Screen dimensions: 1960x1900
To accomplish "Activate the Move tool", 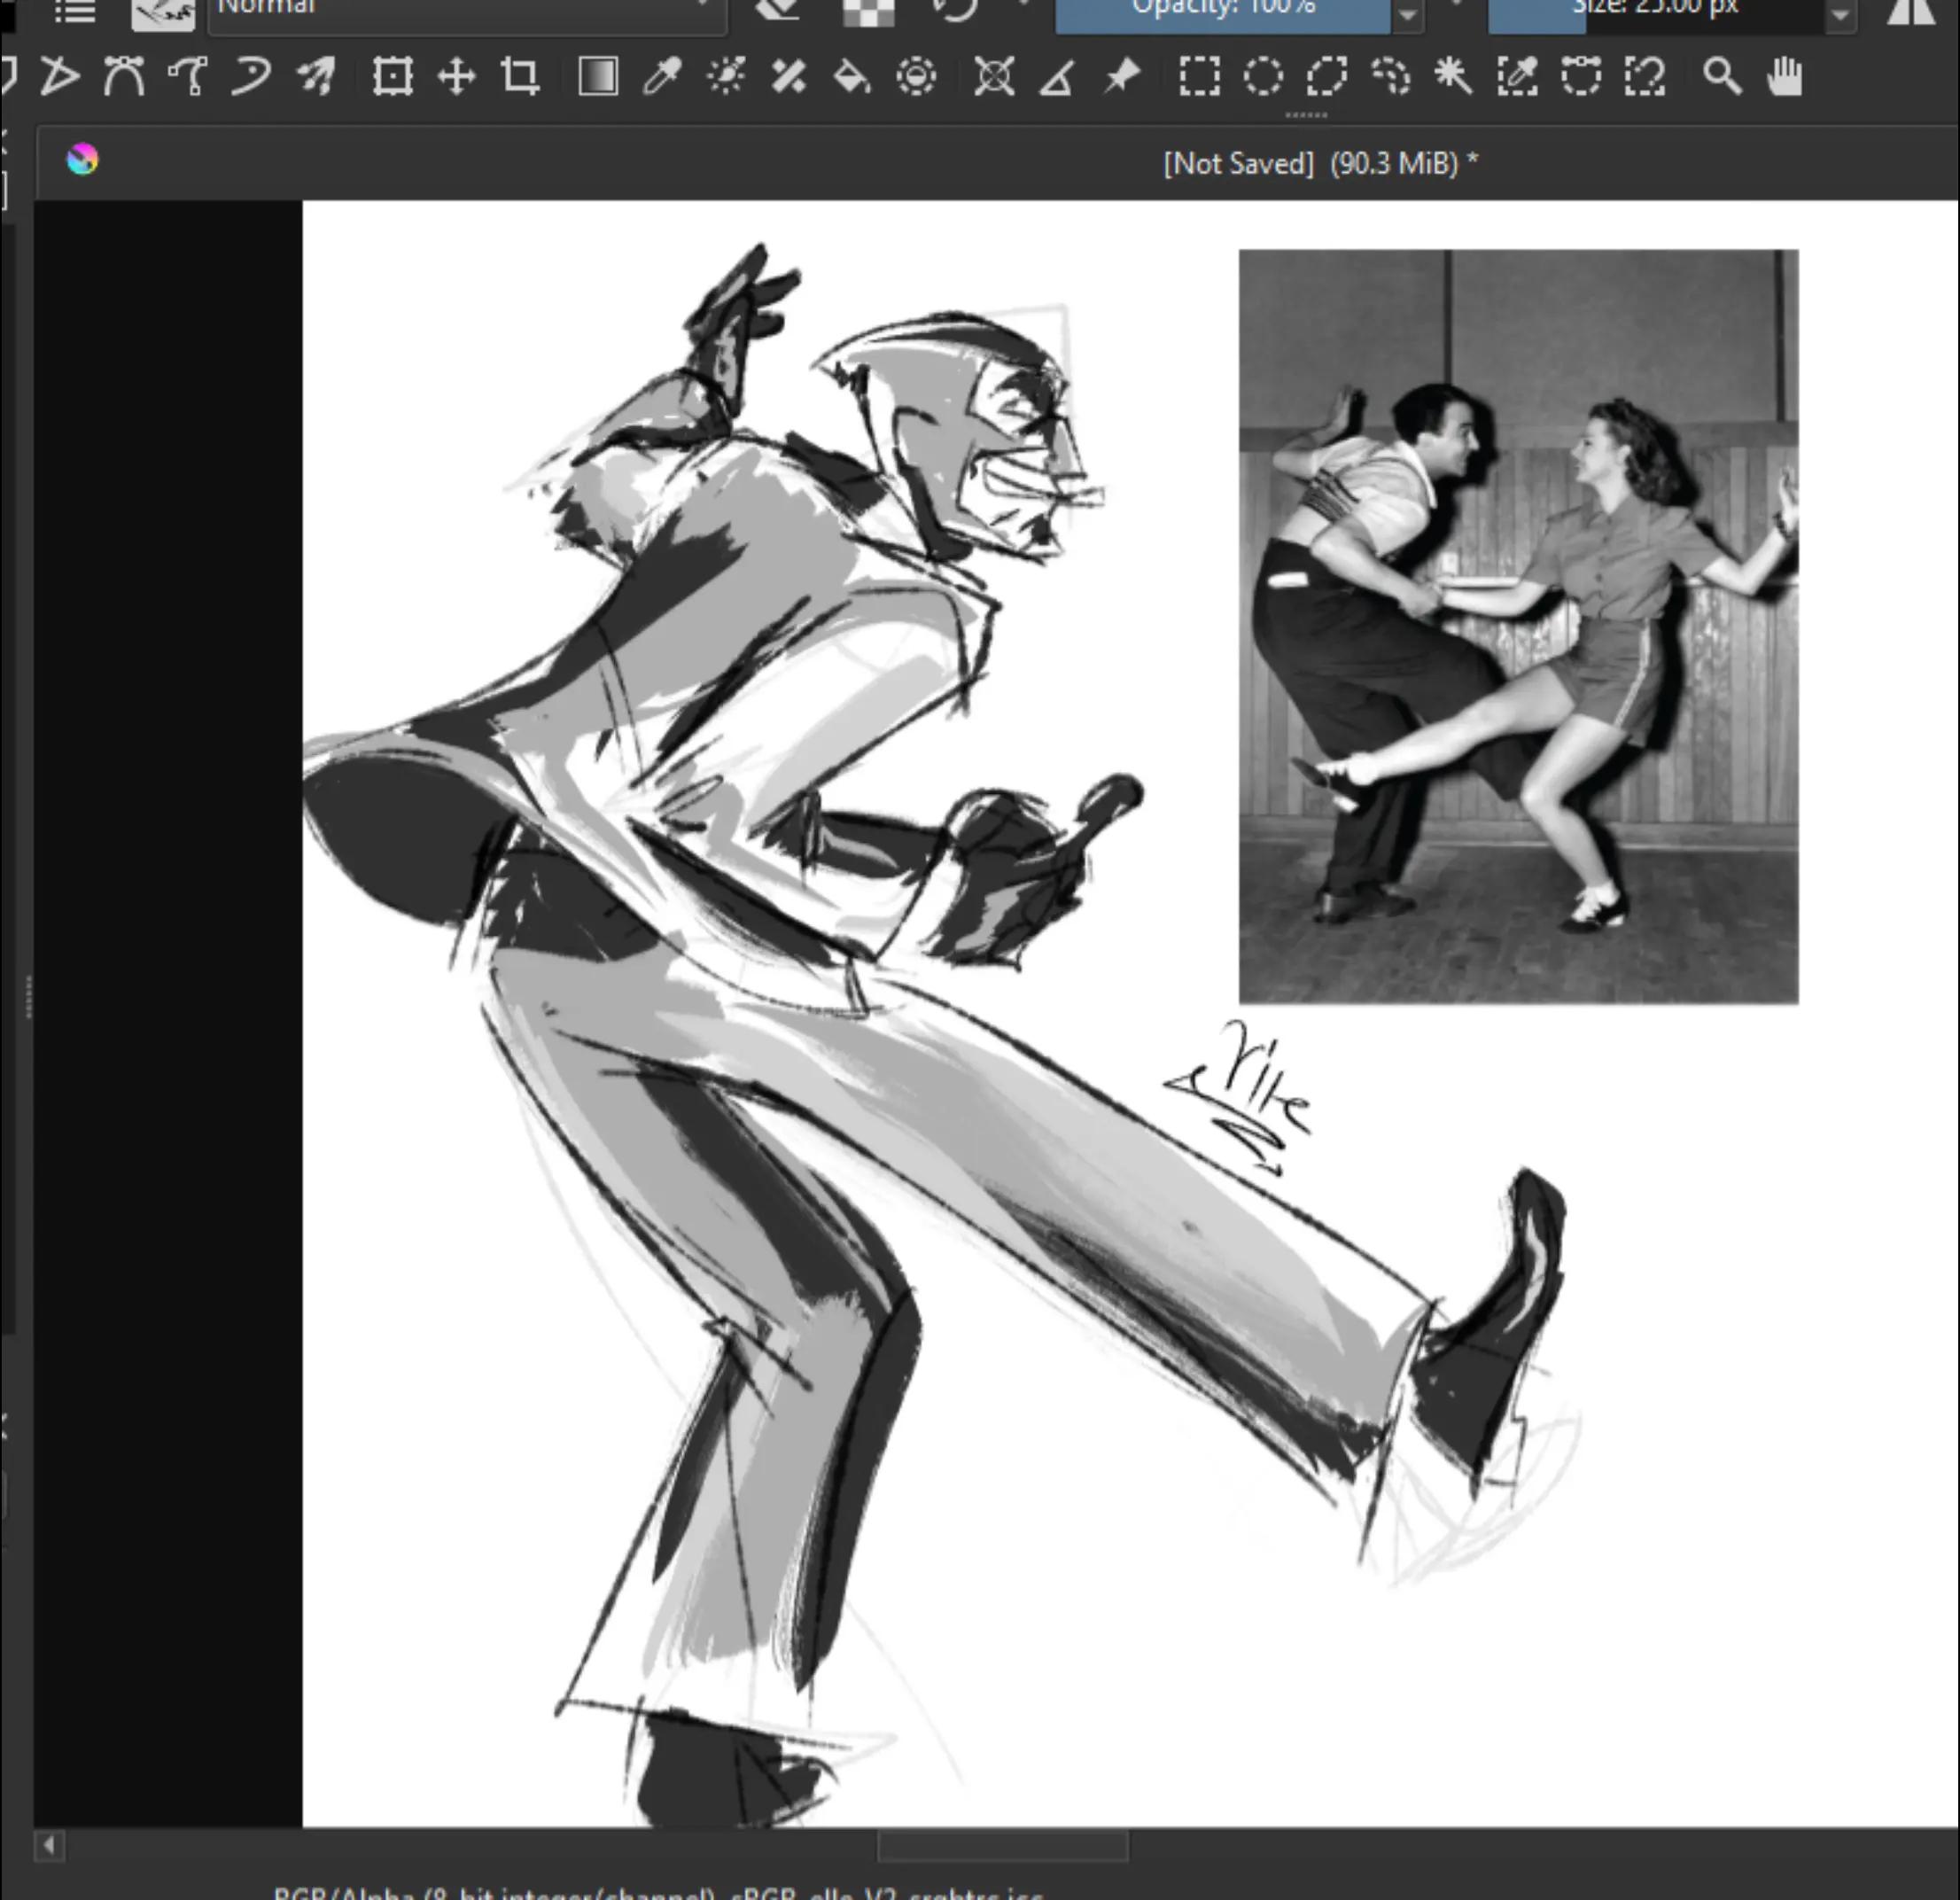I will pyautogui.click(x=456, y=77).
